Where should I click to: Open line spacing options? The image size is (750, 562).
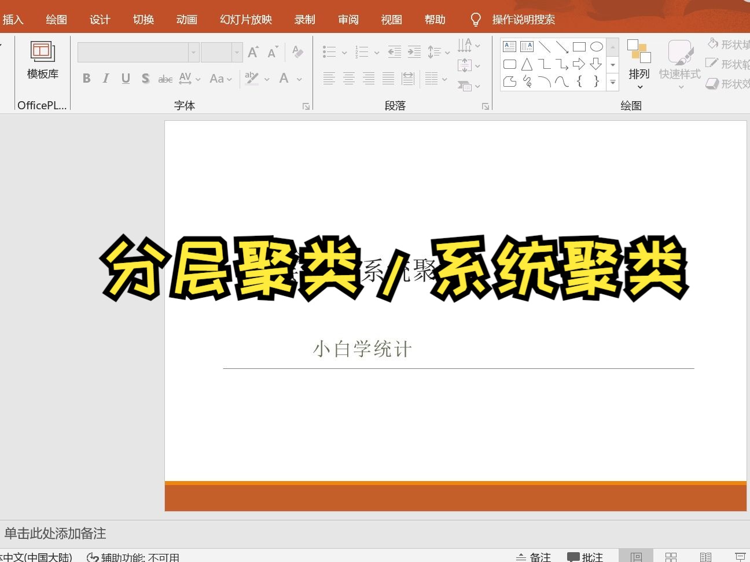(439, 52)
